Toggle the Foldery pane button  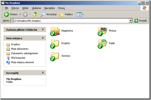(66, 14)
